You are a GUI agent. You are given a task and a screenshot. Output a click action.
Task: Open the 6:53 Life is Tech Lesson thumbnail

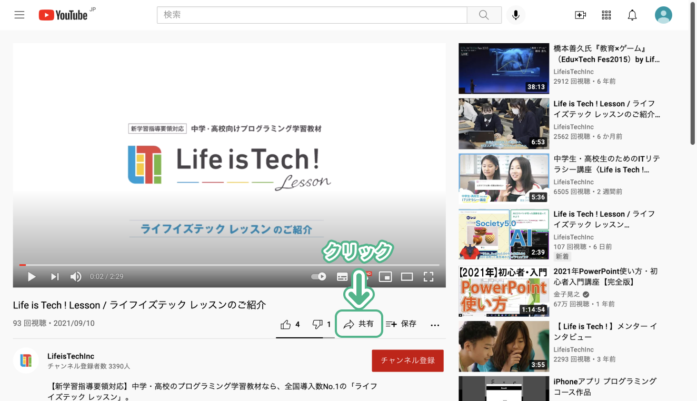(504, 124)
